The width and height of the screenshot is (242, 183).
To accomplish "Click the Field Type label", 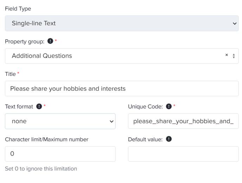I will point(18,9).
